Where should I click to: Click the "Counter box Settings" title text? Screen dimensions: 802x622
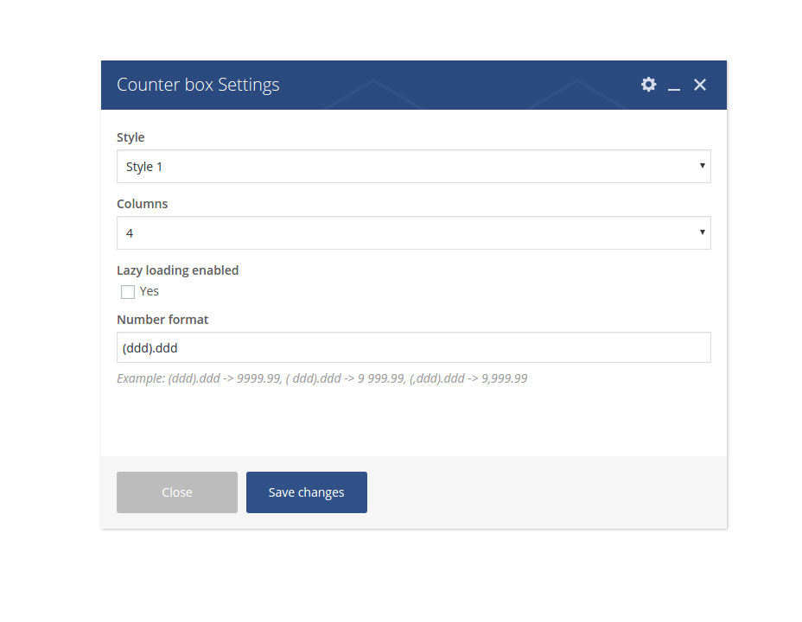(x=198, y=85)
